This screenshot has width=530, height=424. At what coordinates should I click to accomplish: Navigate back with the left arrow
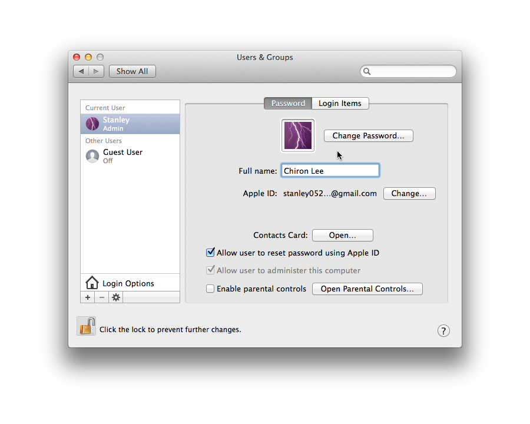coord(81,71)
